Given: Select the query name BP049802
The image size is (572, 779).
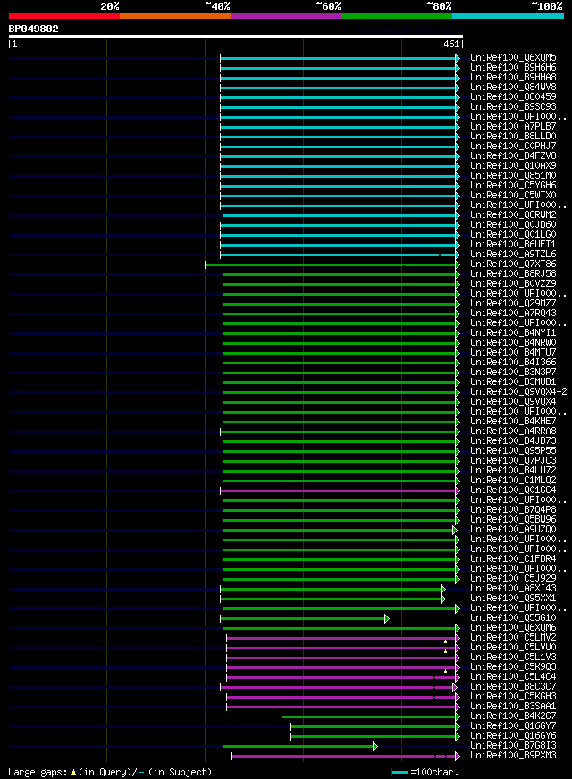Looking at the screenshot, I should [x=33, y=29].
